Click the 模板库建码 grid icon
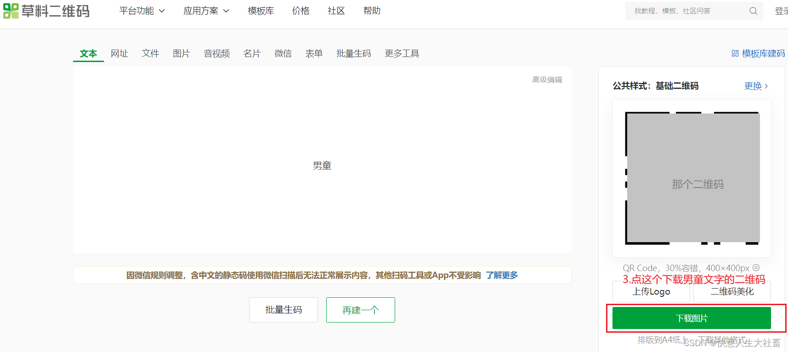 pyautogui.click(x=735, y=53)
